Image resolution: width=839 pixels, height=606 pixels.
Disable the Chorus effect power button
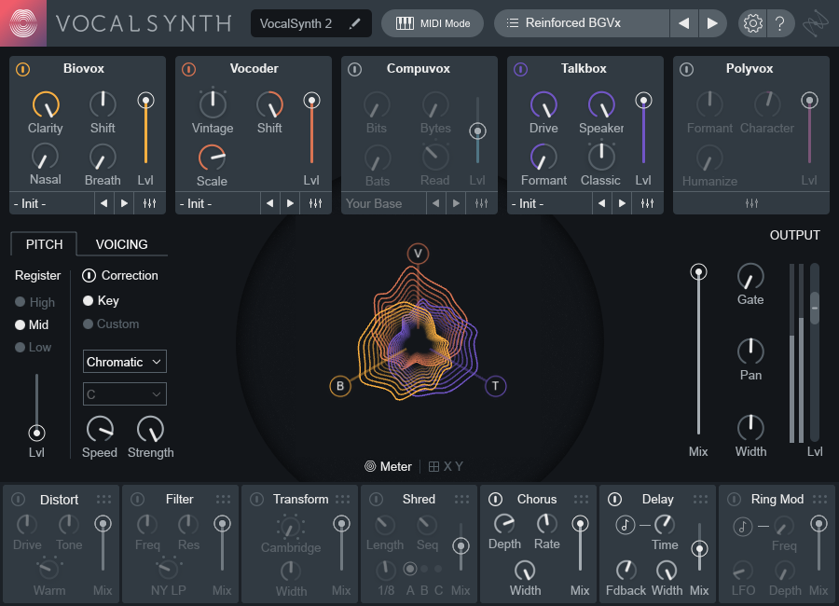coord(496,500)
